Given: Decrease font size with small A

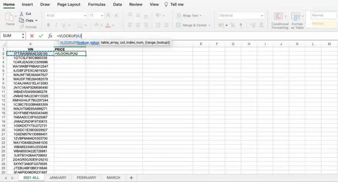Looking at the screenshot, I should click(x=116, y=15).
